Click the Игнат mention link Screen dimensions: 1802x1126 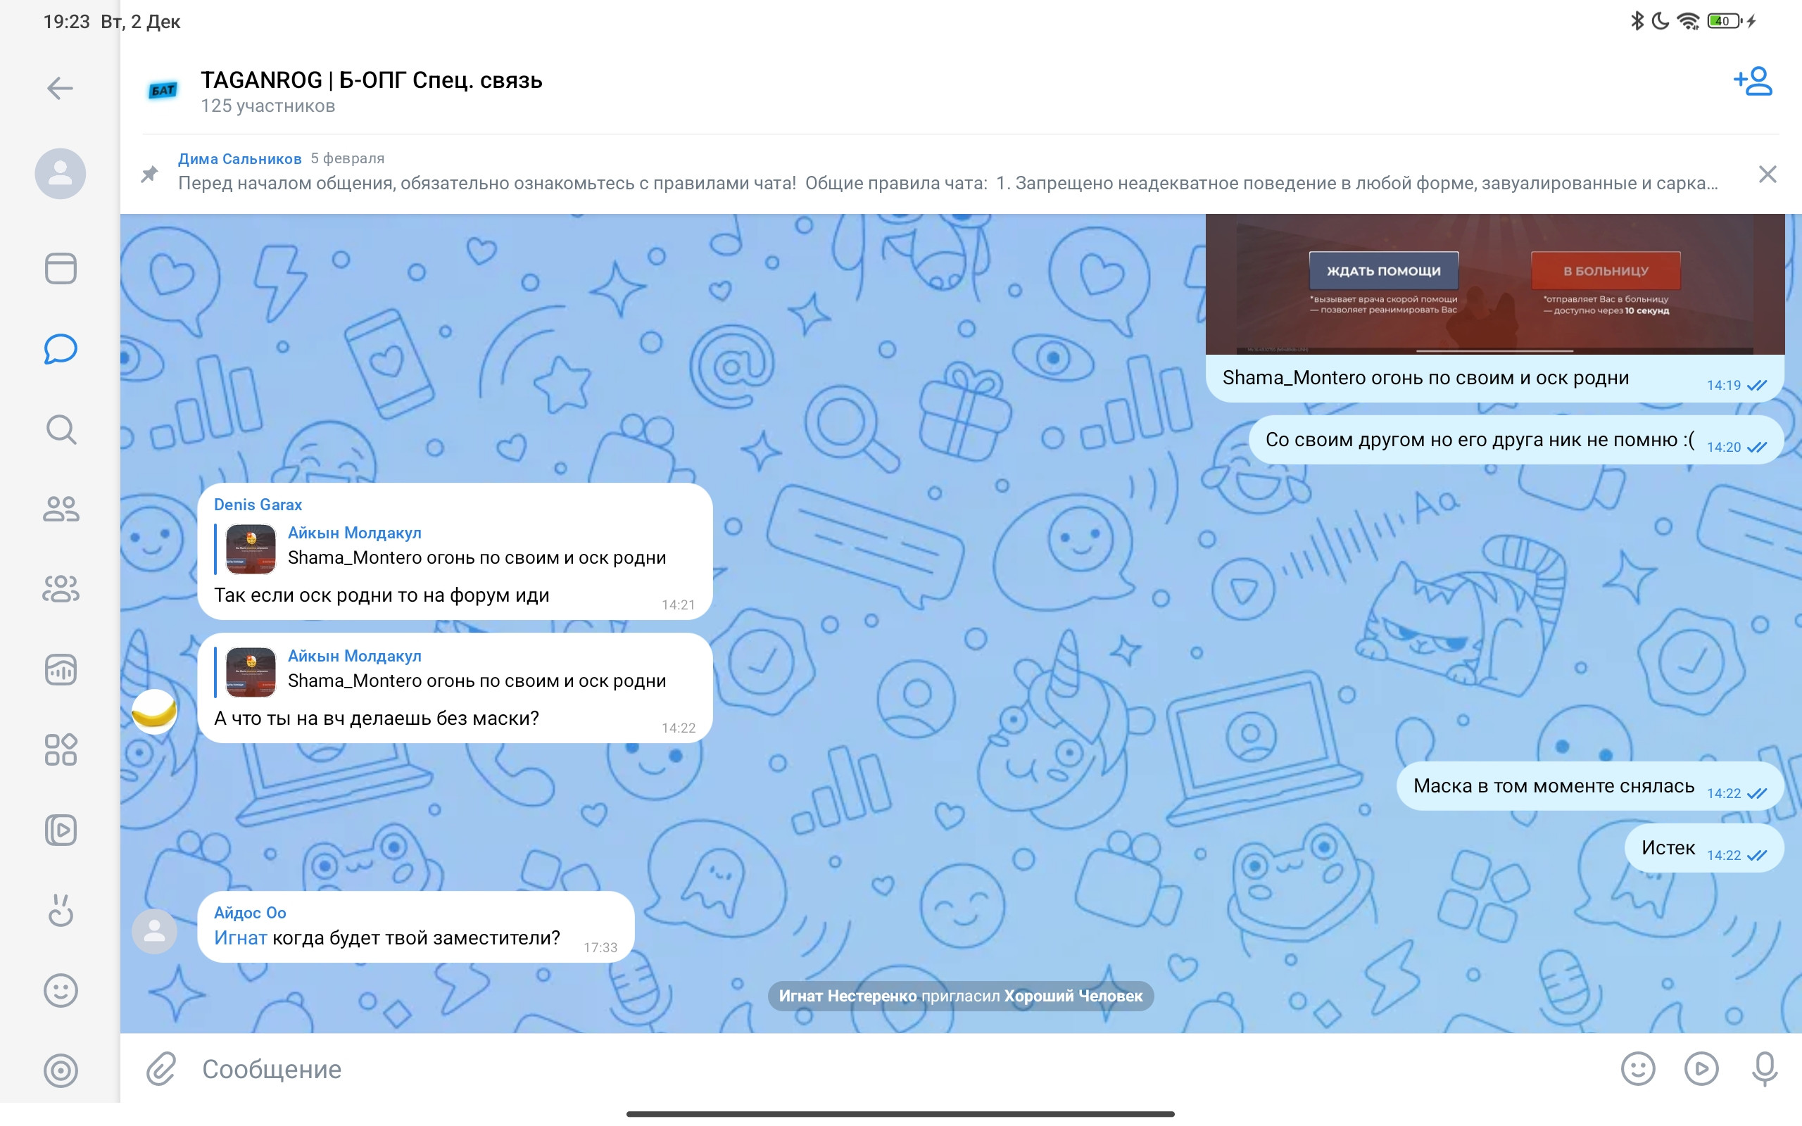pos(240,937)
